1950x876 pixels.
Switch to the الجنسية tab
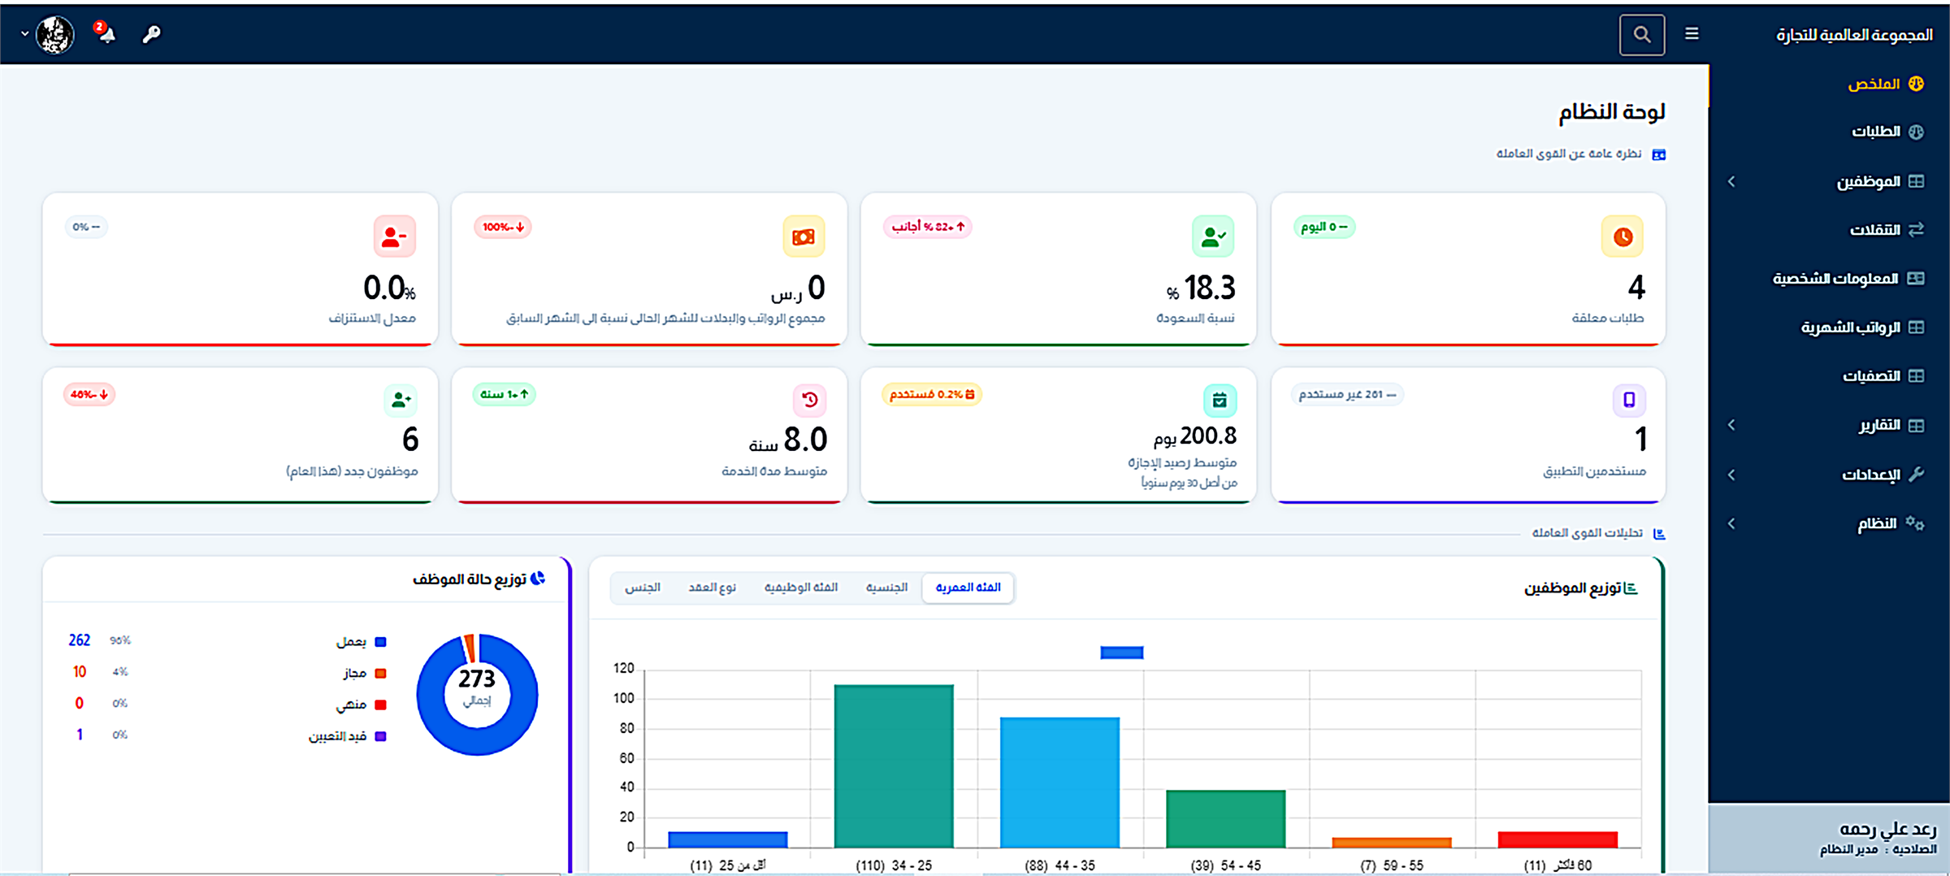(886, 588)
